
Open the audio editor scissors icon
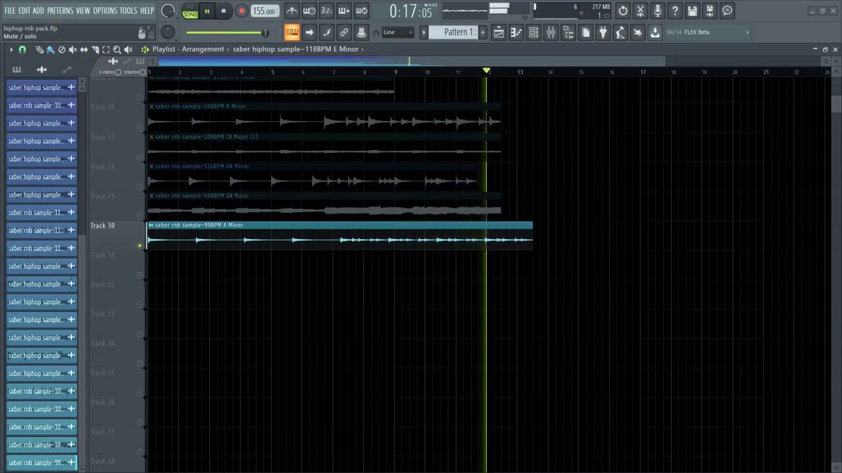coord(640,11)
